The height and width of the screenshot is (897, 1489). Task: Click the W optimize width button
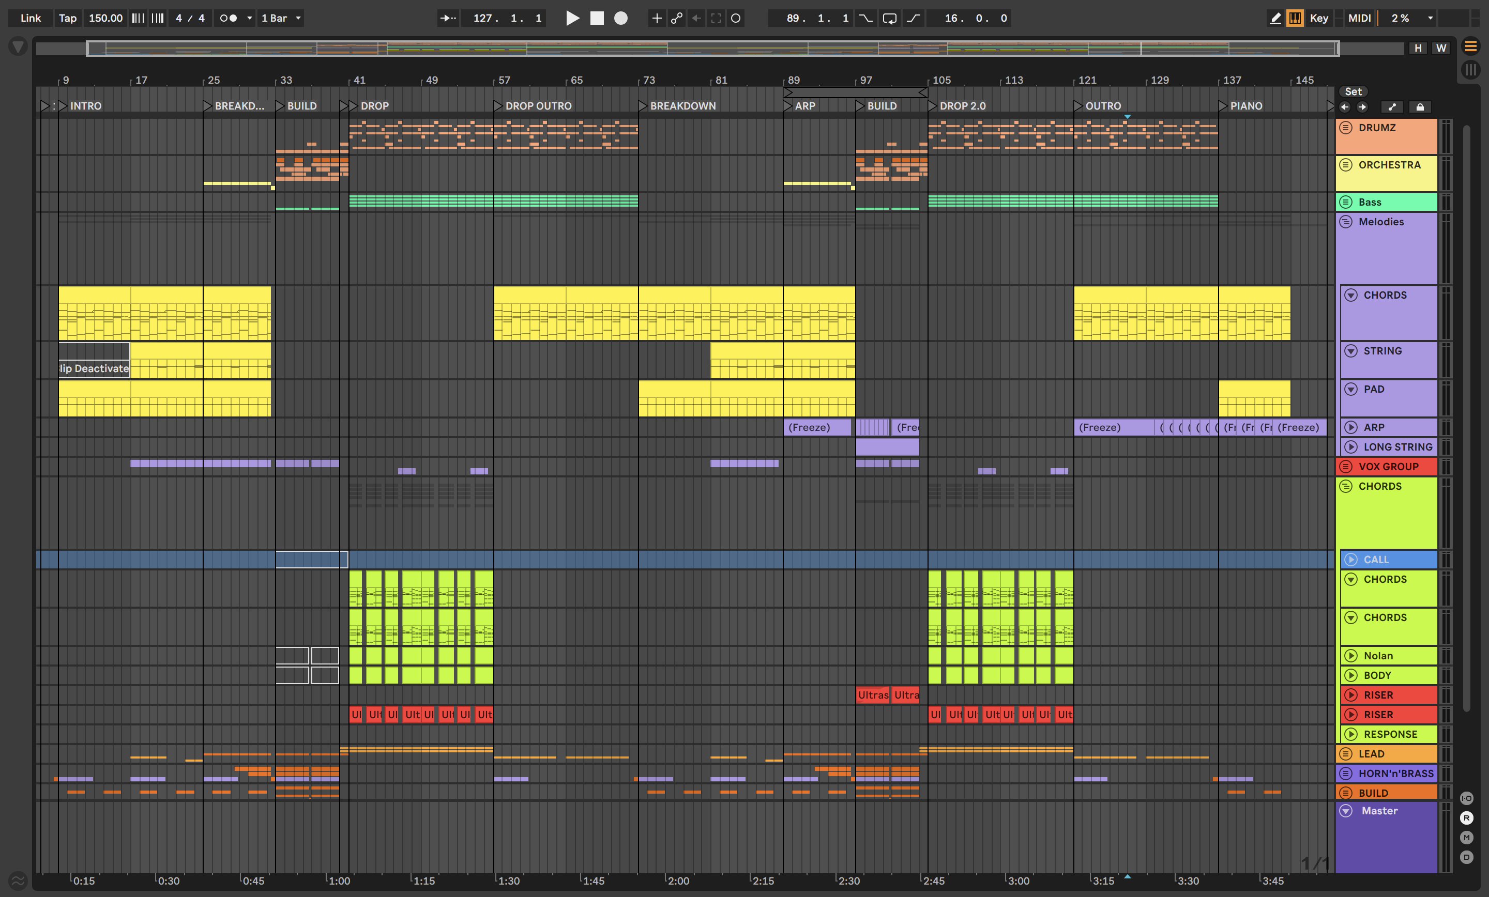[x=1441, y=49]
